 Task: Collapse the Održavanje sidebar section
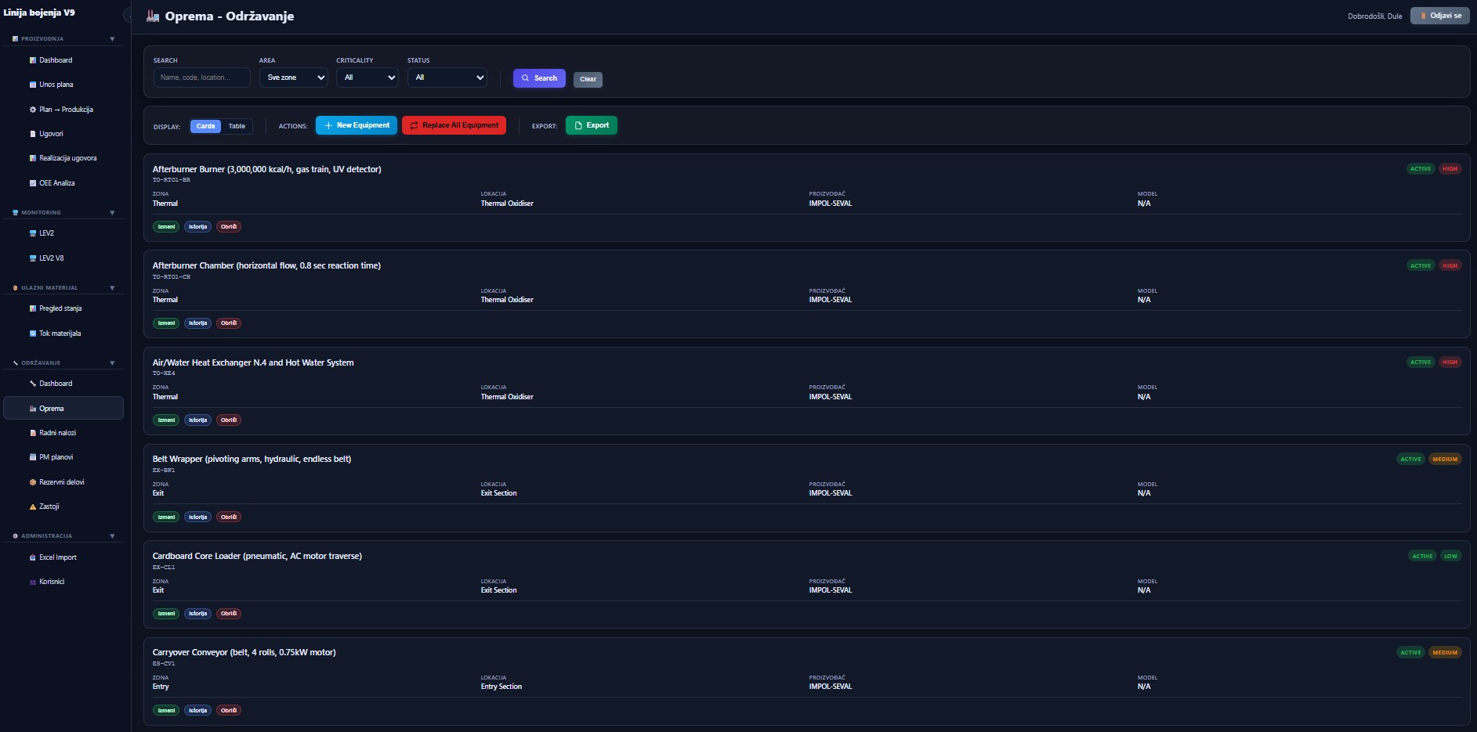[x=112, y=363]
